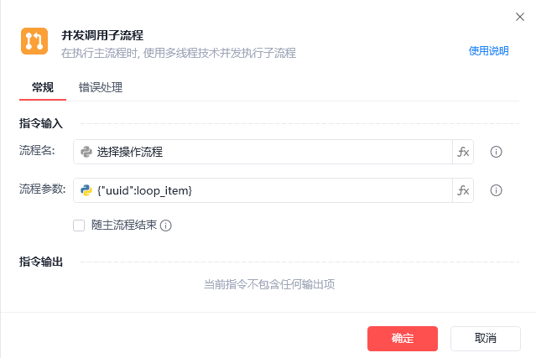
Task: Open the 使用说明 help link
Action: pyautogui.click(x=488, y=50)
